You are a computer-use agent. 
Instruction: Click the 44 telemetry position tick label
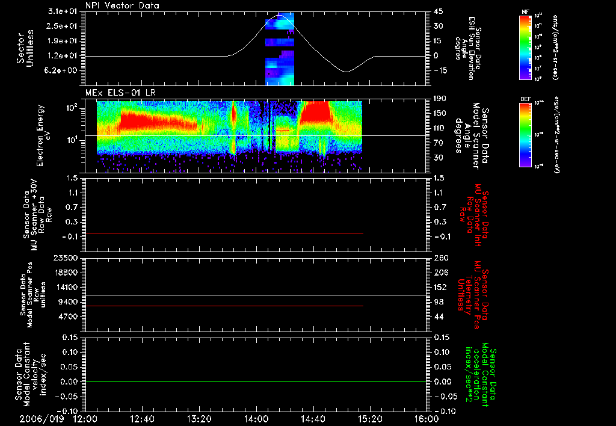tap(439, 316)
